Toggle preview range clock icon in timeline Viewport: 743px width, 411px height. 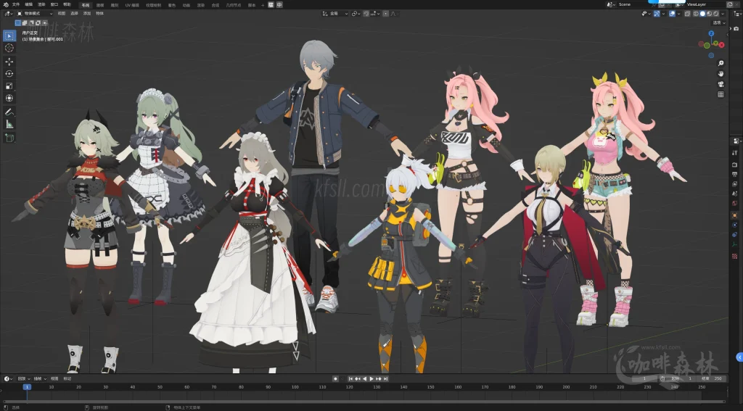pyautogui.click(x=662, y=379)
